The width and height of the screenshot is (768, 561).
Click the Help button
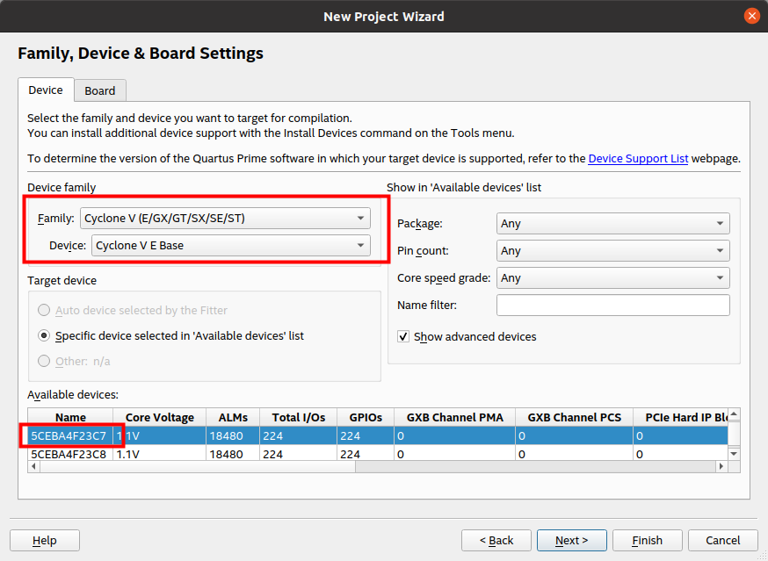click(45, 541)
